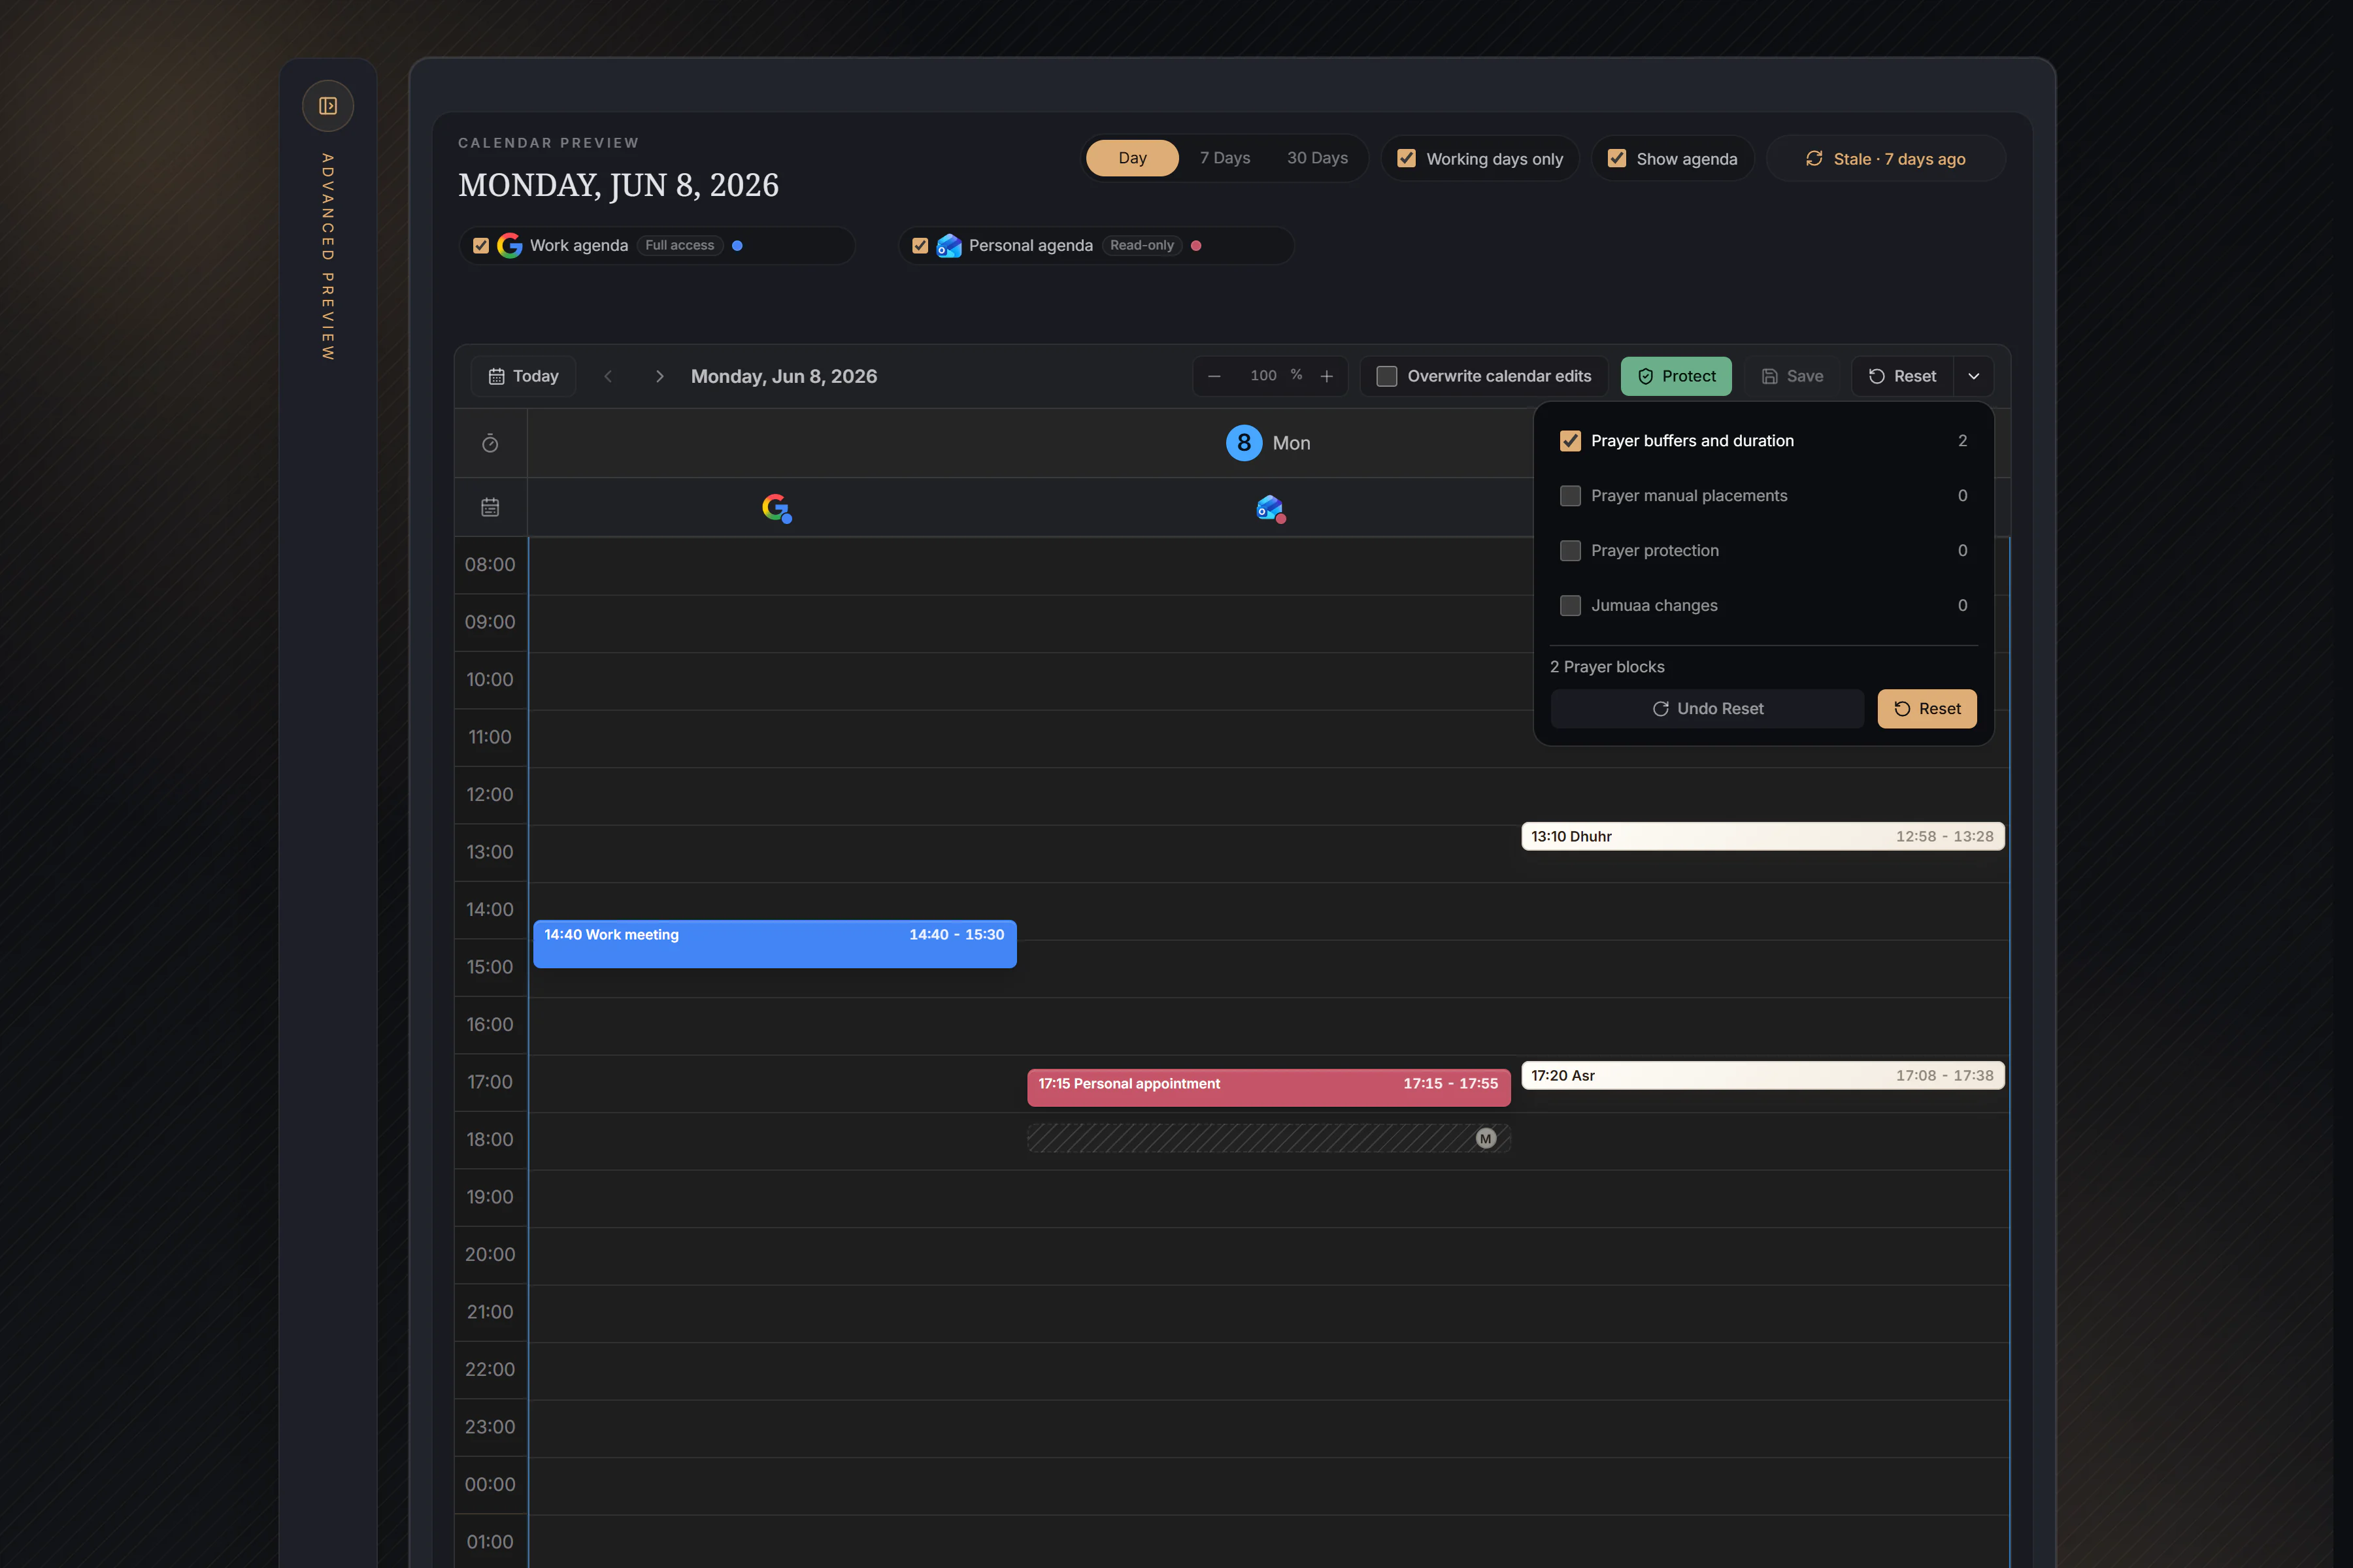This screenshot has height=1568, width=2353.
Task: Check Jumuaa changes option
Action: 1571,606
